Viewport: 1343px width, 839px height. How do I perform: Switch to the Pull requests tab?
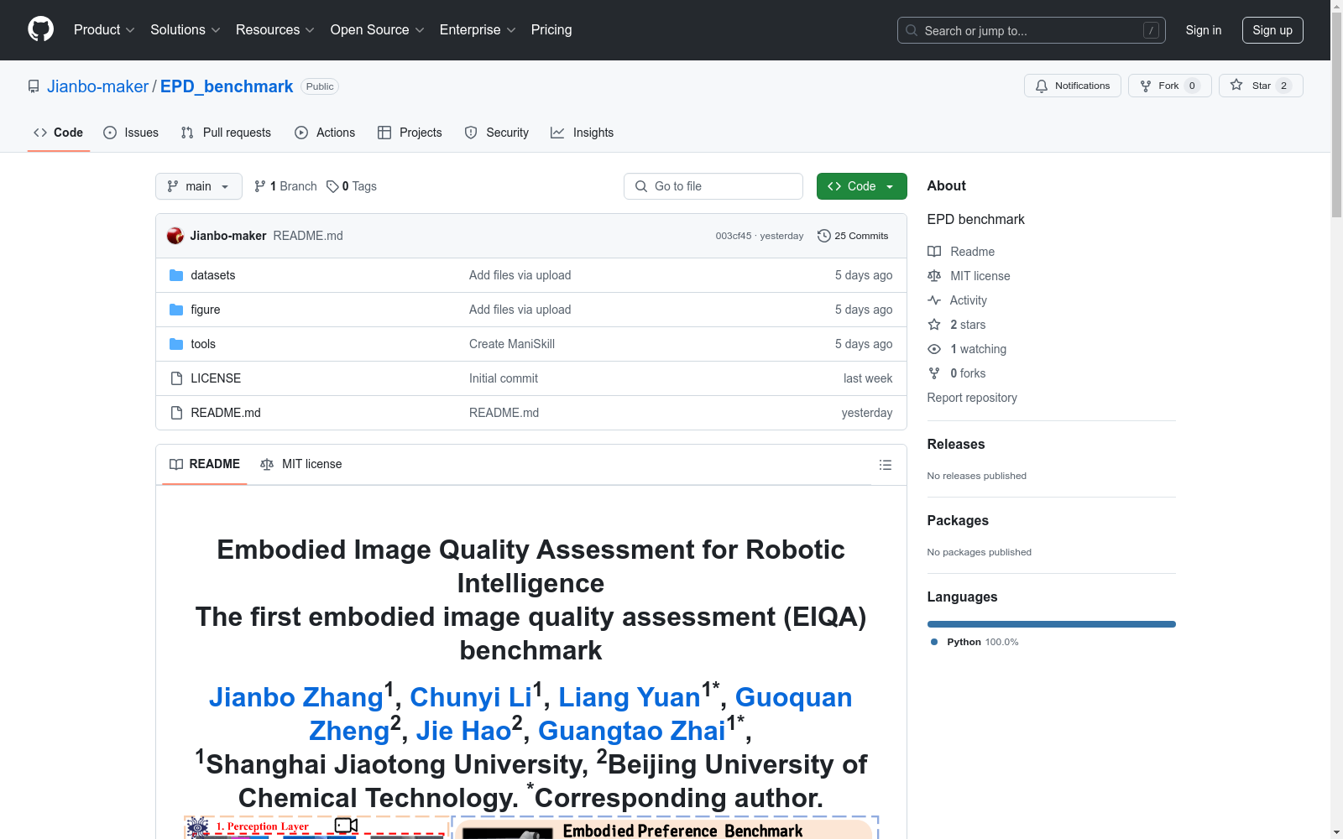point(226,133)
